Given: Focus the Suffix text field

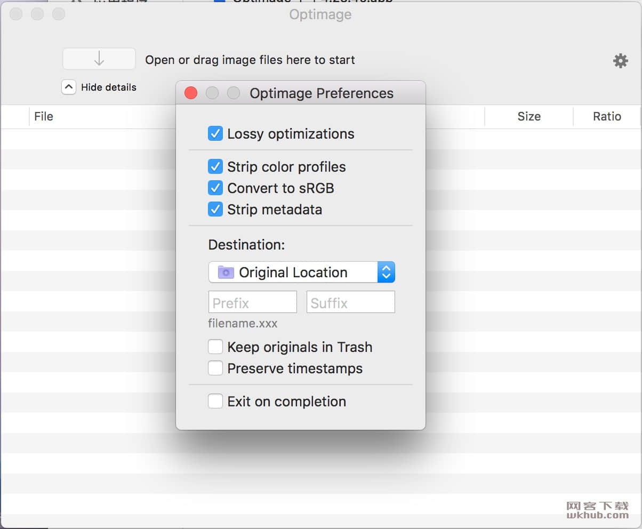Looking at the screenshot, I should click(x=351, y=302).
